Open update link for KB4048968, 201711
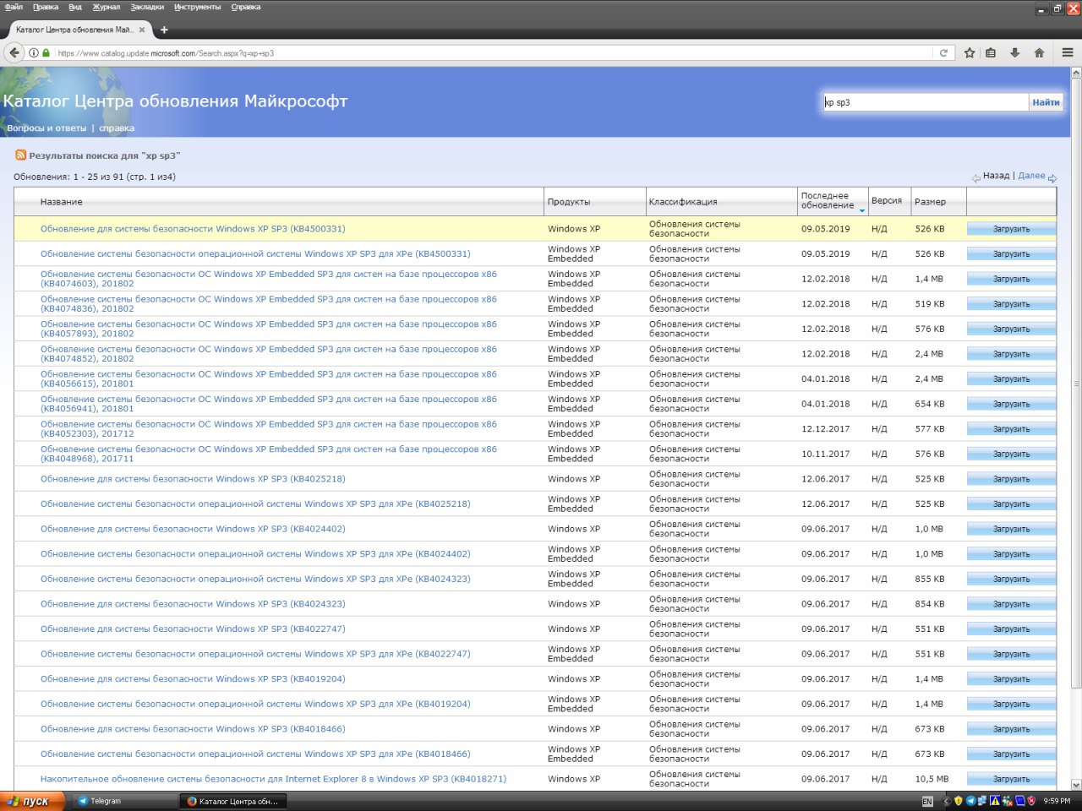The image size is (1082, 811). pos(269,454)
